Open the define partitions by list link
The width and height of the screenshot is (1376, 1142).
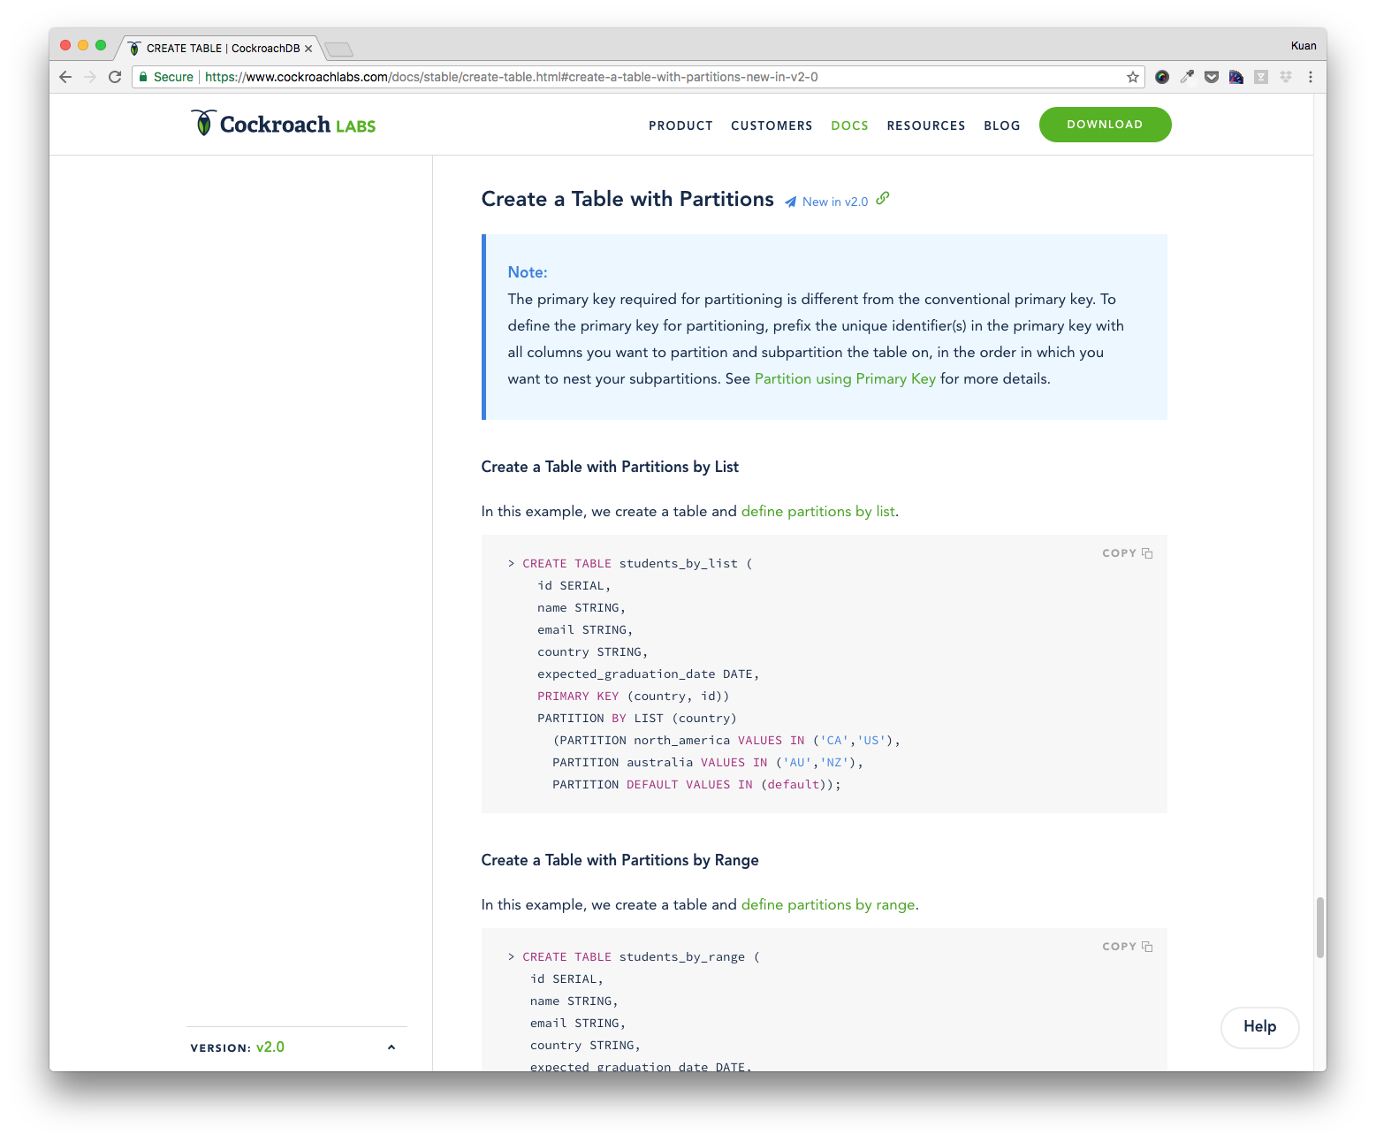[x=817, y=511]
